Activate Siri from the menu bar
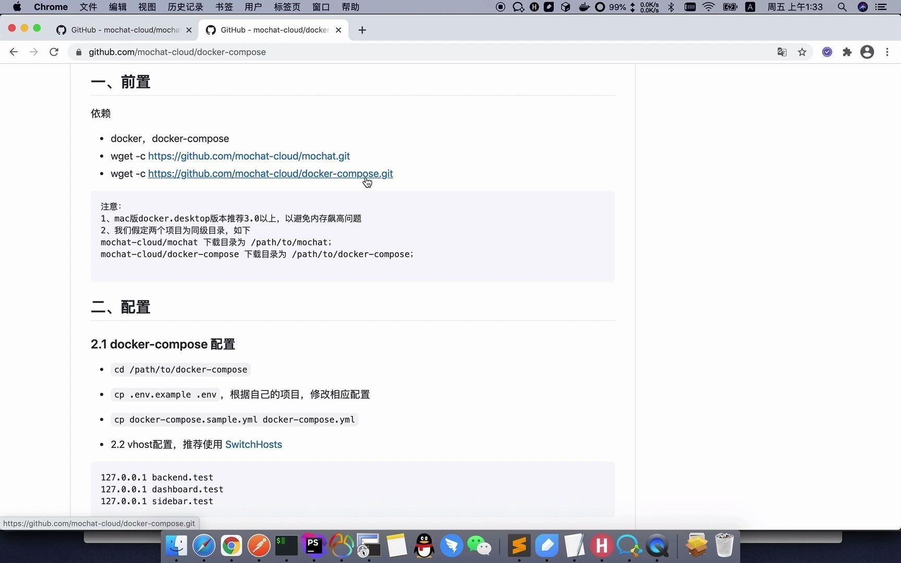This screenshot has height=563, width=901. point(863,7)
